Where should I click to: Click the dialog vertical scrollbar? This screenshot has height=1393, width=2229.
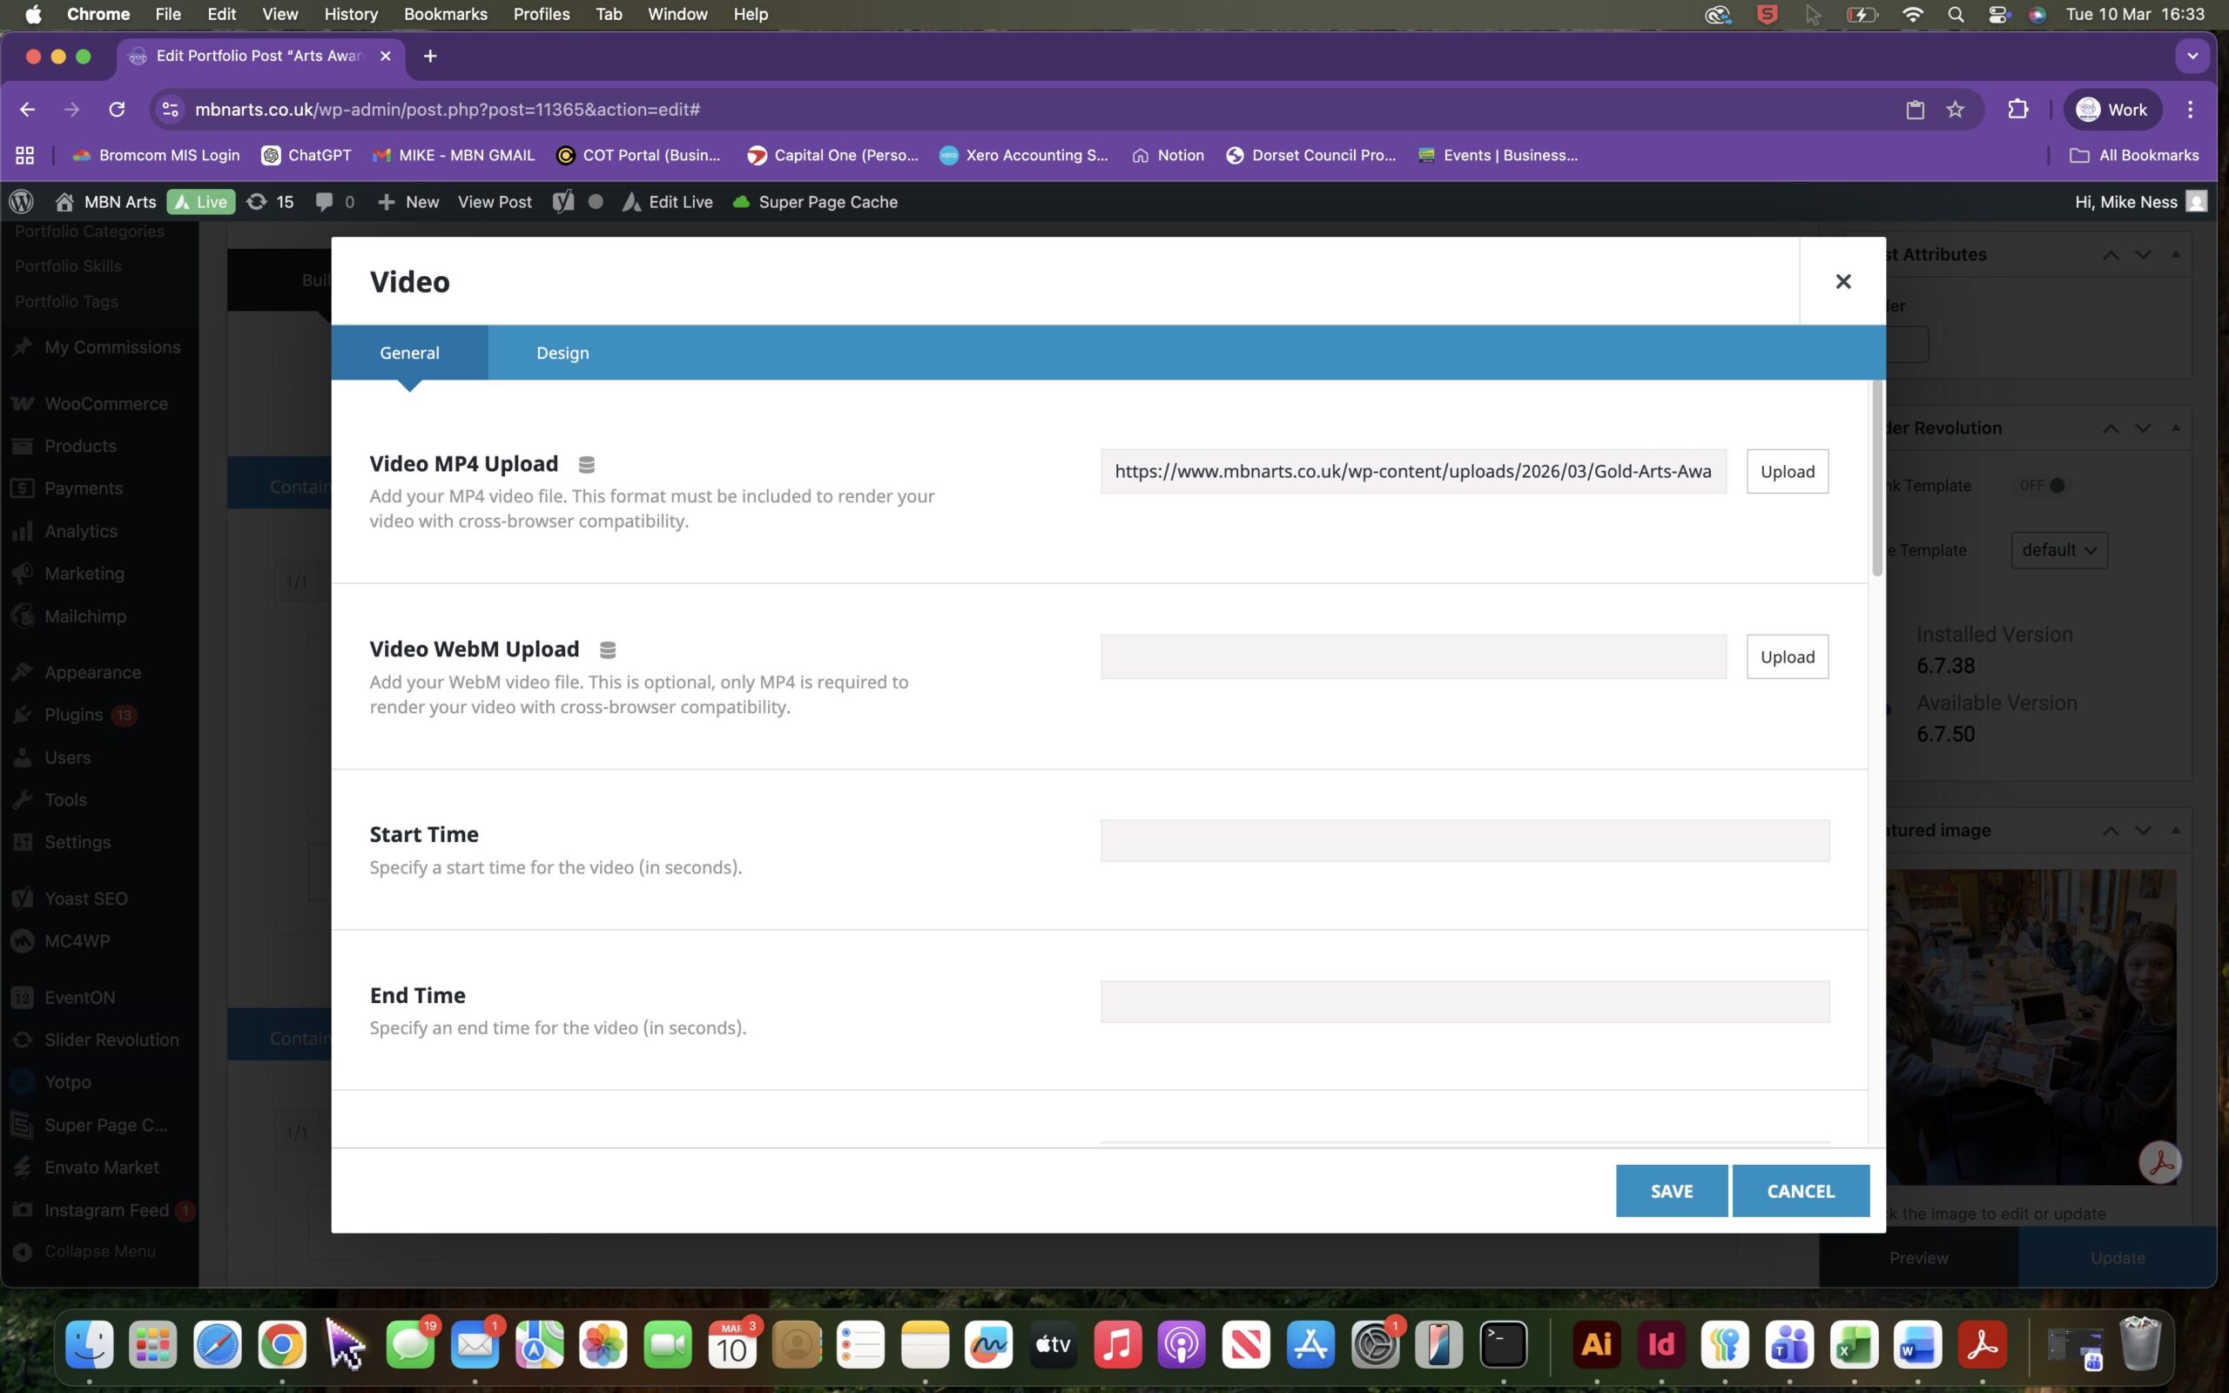pos(1877,479)
